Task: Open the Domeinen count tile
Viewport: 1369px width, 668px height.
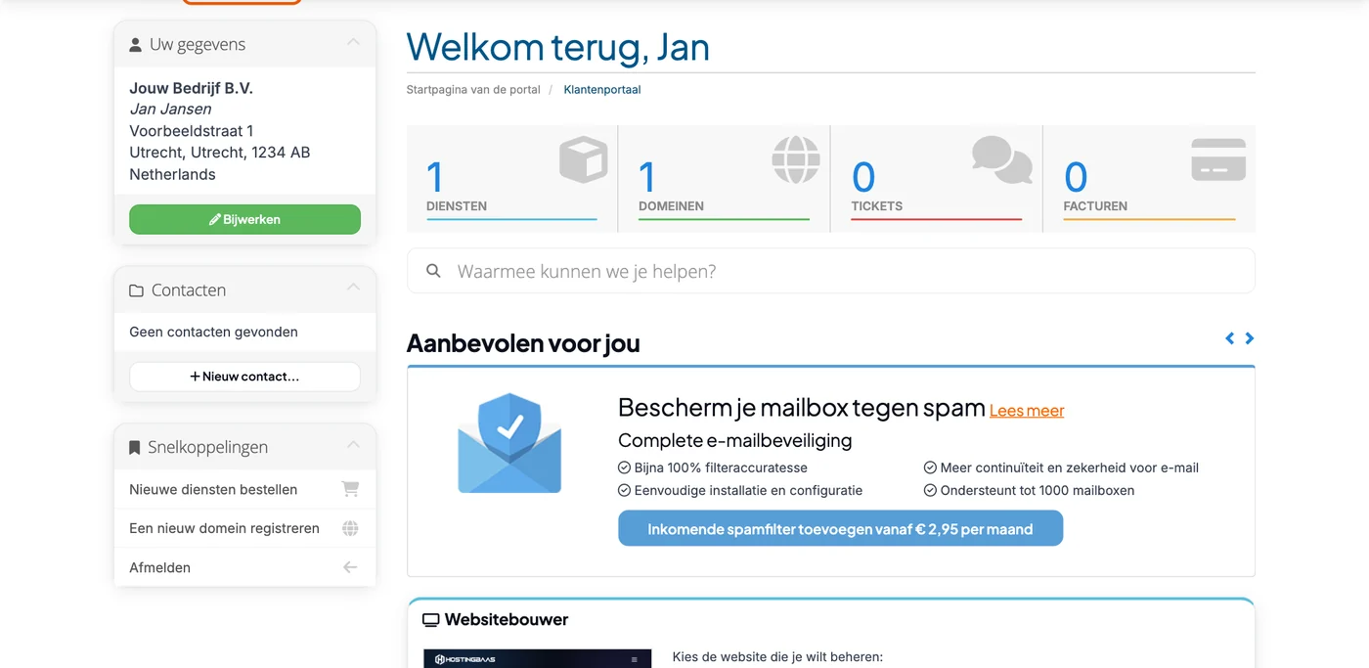Action: pyautogui.click(x=725, y=179)
